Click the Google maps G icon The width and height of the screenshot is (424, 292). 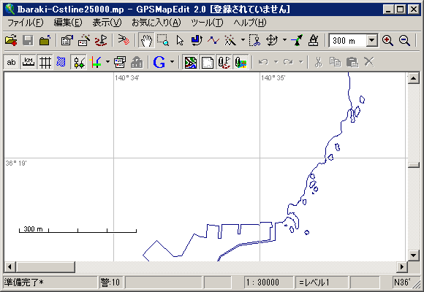[159, 62]
